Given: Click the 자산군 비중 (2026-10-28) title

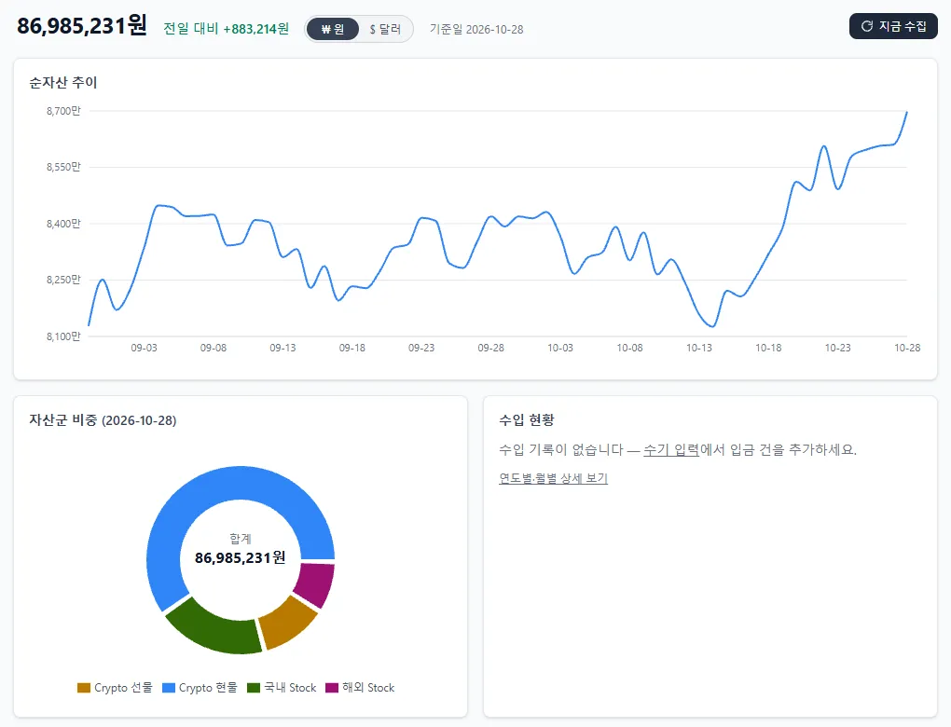Looking at the screenshot, I should 103,420.
